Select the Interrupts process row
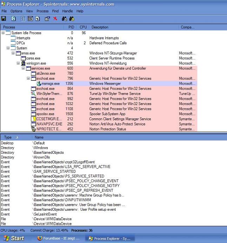The width and height of the screenshot is (227, 243). click(x=99, y=38)
